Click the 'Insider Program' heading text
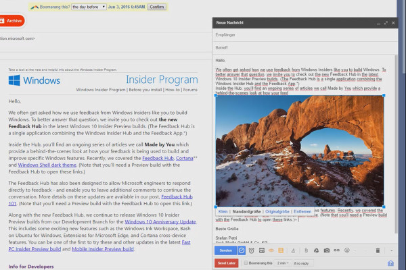This screenshot has width=406, height=270. pyautogui.click(x=162, y=80)
